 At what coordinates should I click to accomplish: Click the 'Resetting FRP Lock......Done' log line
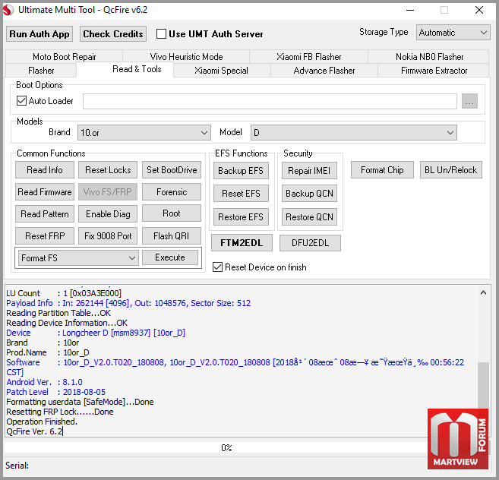(x=60, y=412)
